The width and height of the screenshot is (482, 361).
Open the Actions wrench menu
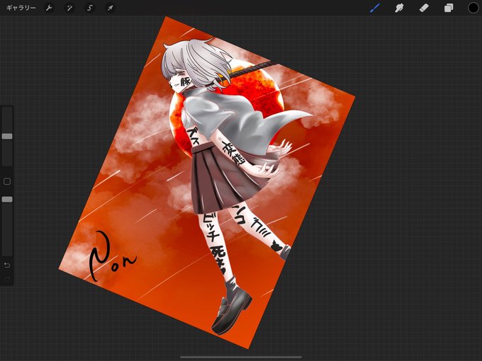49,8
